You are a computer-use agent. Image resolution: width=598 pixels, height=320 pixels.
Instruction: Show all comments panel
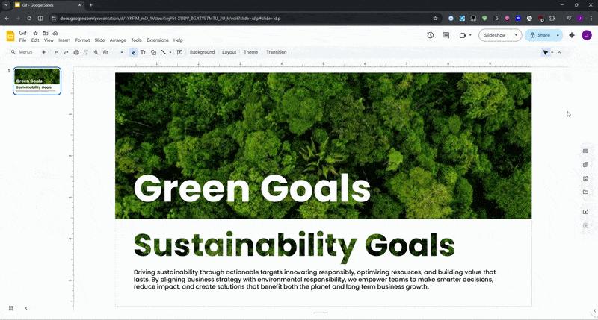446,35
